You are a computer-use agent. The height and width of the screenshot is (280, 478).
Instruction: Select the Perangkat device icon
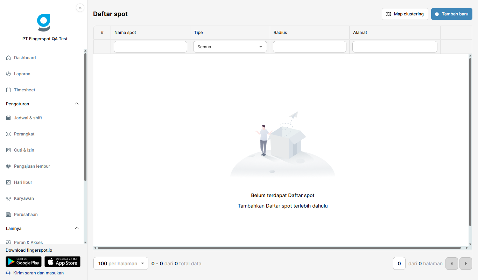click(8, 134)
